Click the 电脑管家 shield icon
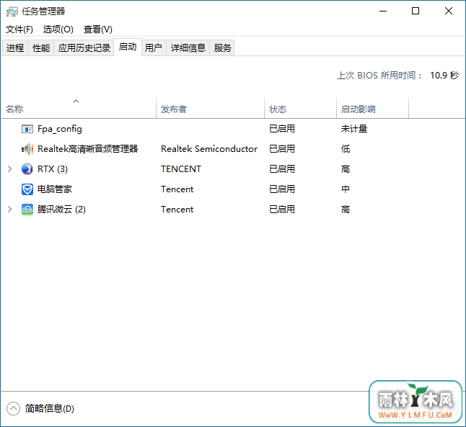466x427 pixels. 27,189
